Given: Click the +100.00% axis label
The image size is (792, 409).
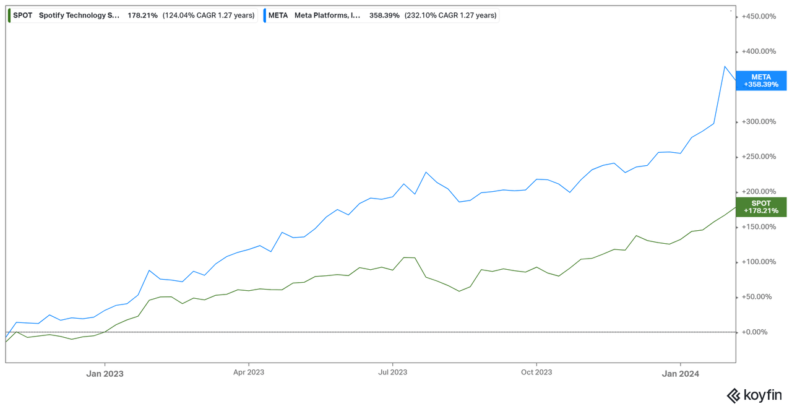Looking at the screenshot, I should pos(758,262).
